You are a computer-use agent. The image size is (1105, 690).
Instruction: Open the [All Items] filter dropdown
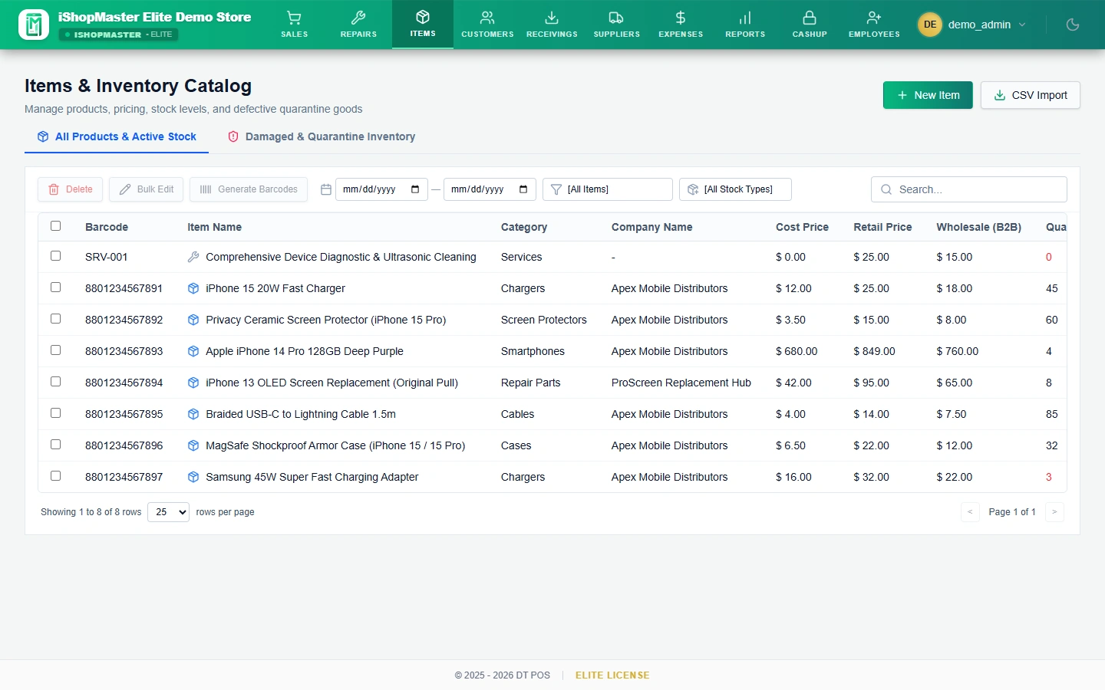tap(608, 189)
